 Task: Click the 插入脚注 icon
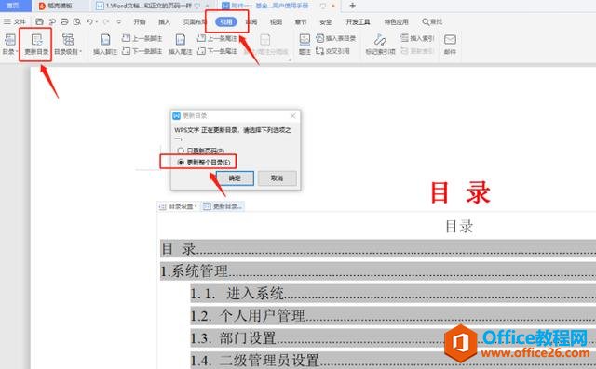[x=105, y=40]
